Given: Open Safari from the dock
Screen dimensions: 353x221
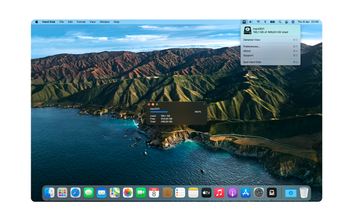Looking at the screenshot, I should click(75, 193).
